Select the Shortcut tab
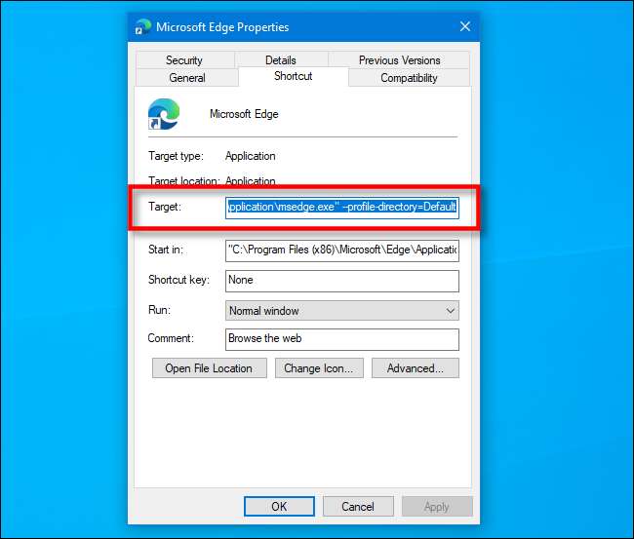 [294, 76]
